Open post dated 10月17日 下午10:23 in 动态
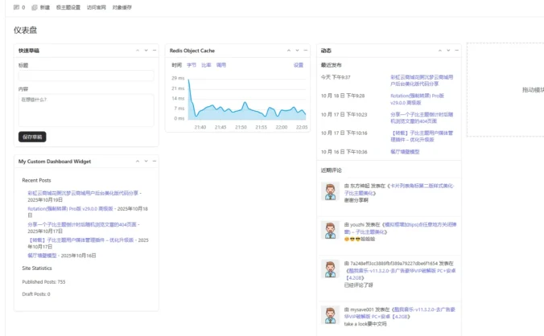This screenshot has height=336, width=544. tap(422, 118)
